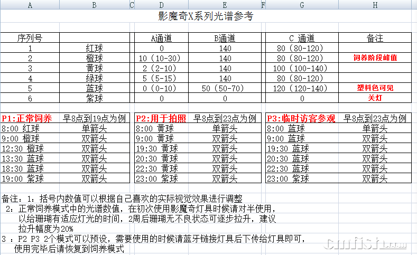Select the 序列号 header cell
This screenshot has width=417, height=255.
[x=30, y=39]
